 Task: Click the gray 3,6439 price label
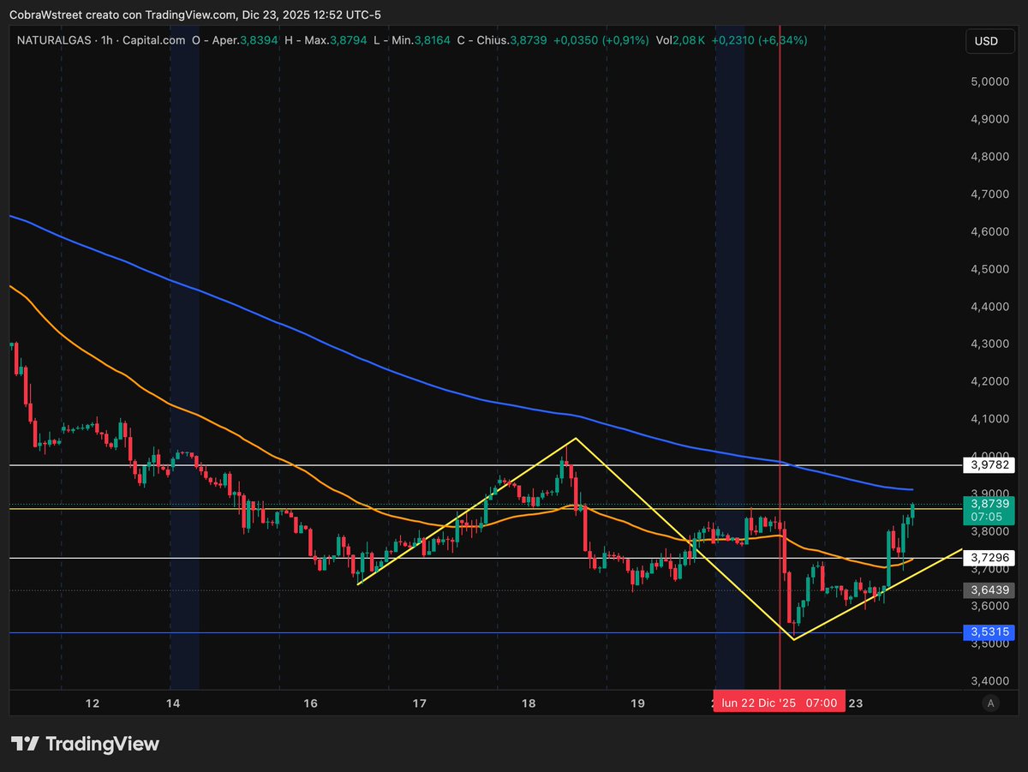pyautogui.click(x=989, y=589)
